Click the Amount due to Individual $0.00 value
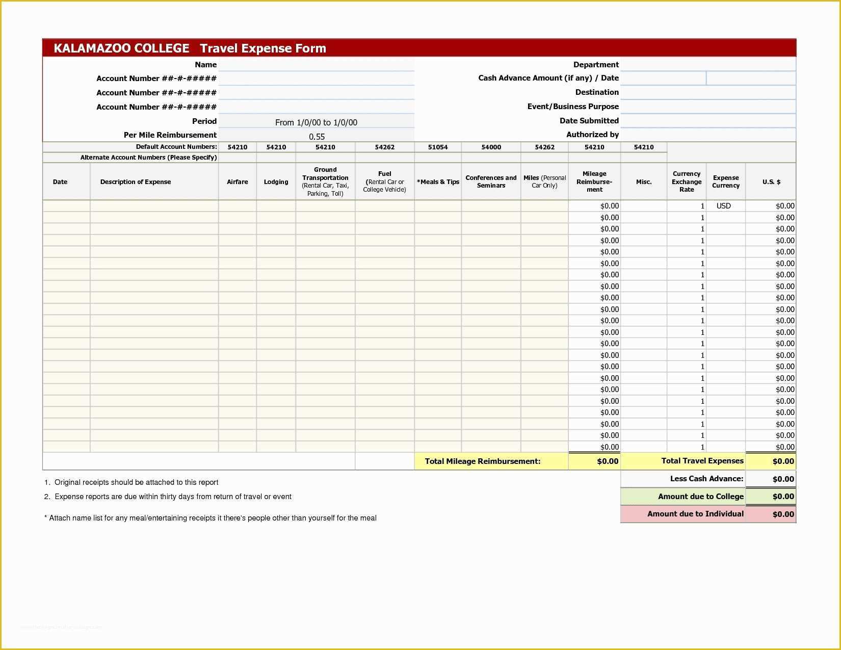 pyautogui.click(x=771, y=514)
